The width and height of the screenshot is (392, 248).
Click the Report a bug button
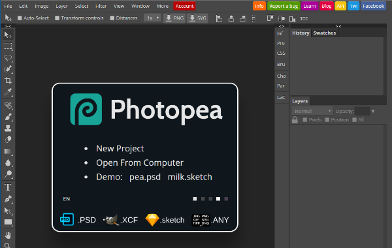click(x=284, y=6)
